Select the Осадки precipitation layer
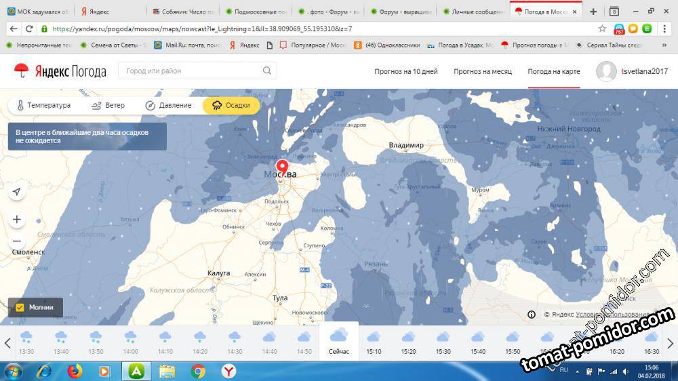The image size is (678, 381). click(231, 105)
